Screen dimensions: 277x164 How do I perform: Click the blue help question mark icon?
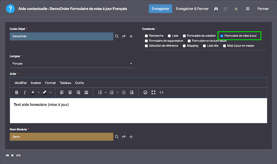pyautogui.click(x=9, y=8)
